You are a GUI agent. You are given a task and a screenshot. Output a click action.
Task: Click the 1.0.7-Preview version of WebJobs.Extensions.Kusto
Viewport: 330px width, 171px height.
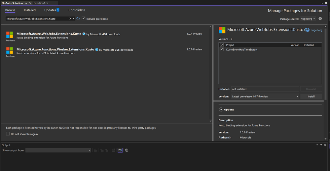pyautogui.click(x=194, y=34)
